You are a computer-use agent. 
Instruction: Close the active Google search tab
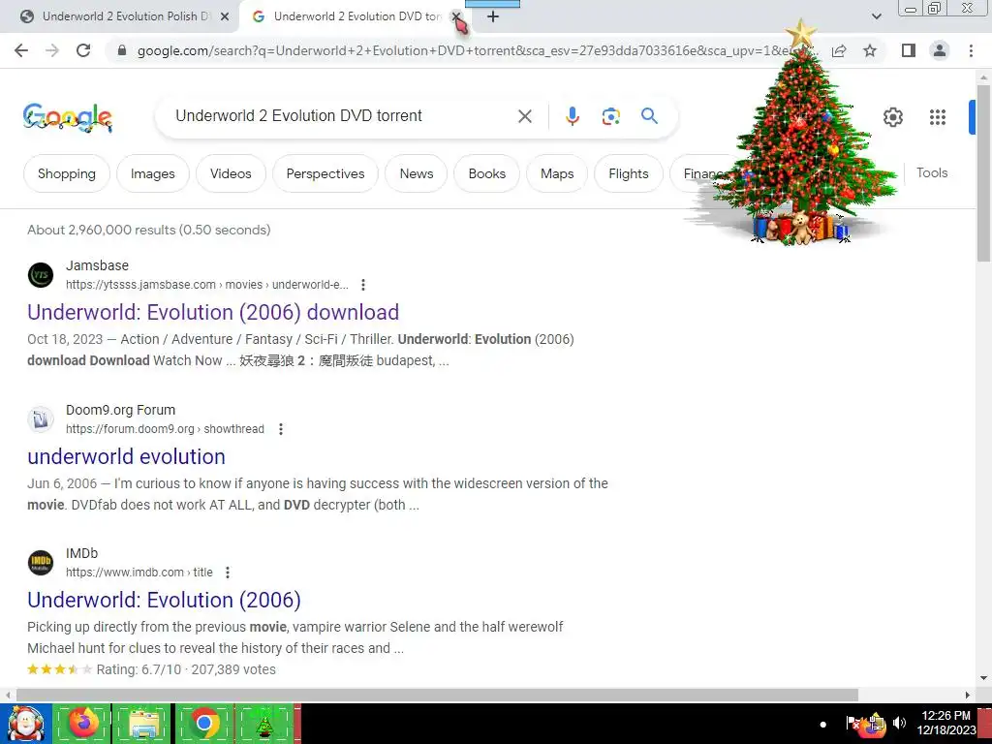click(x=456, y=17)
